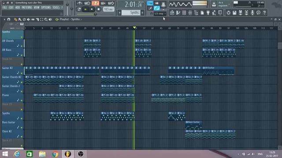This screenshot has height=158, width=282.
Task: Select the Delete tool
Action: coord(24,19)
